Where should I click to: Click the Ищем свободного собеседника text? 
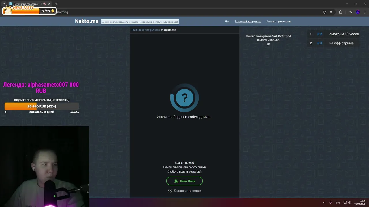(x=184, y=117)
